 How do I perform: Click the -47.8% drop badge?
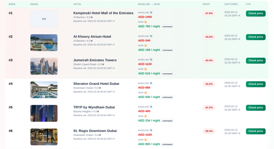click(209, 13)
